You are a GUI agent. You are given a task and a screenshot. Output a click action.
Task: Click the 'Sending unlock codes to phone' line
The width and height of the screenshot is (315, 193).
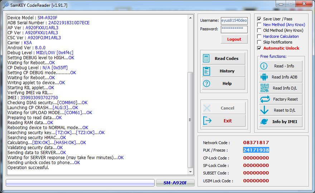(44, 163)
